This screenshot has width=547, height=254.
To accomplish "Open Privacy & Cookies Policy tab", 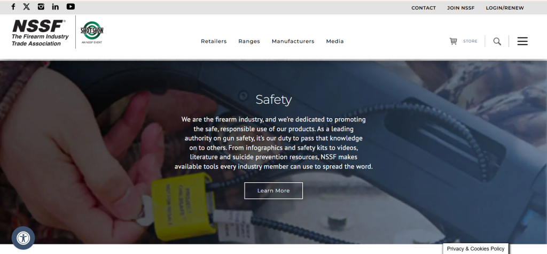I will tap(475, 249).
